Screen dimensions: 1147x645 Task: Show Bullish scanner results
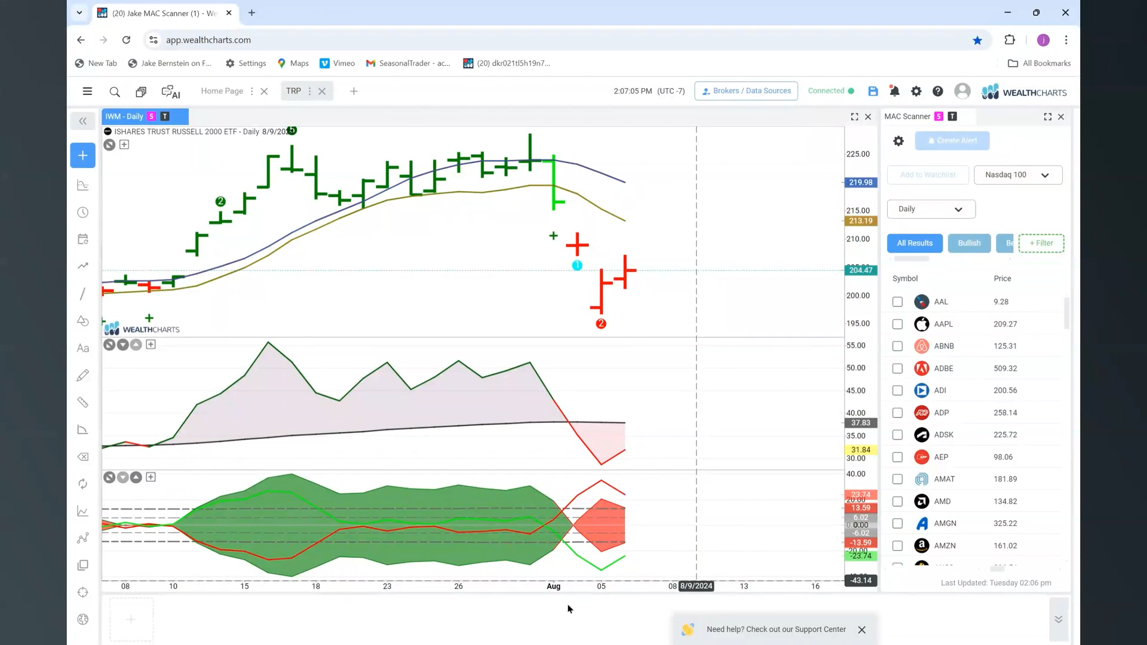click(969, 243)
